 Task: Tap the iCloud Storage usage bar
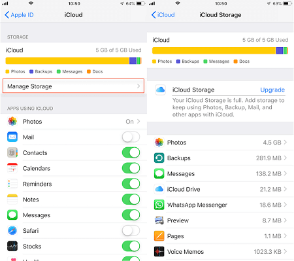click(x=220, y=50)
